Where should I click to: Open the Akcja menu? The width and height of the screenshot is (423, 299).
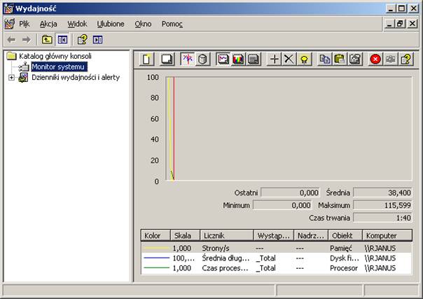48,24
